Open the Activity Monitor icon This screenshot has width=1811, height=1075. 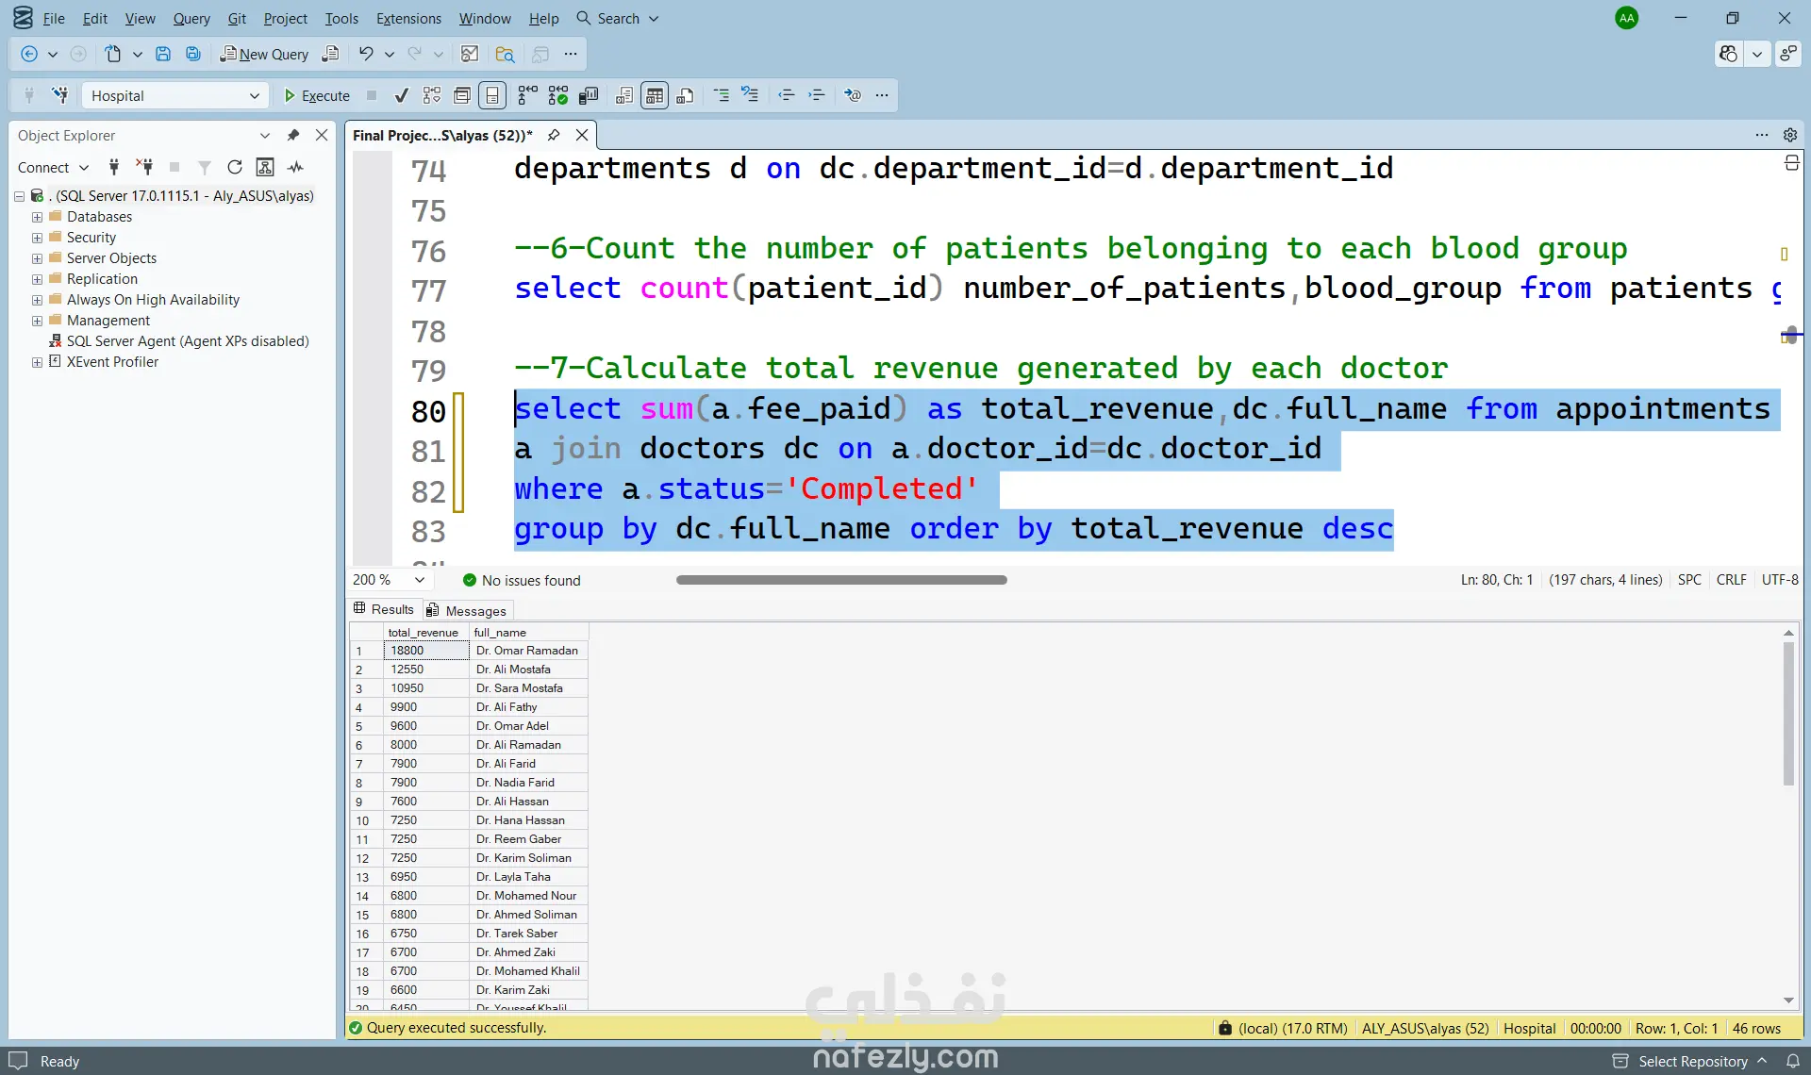470,54
